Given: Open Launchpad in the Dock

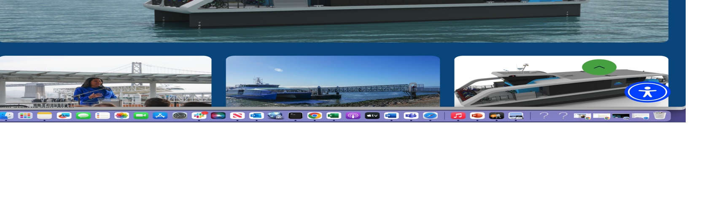Looking at the screenshot, I should tap(25, 116).
